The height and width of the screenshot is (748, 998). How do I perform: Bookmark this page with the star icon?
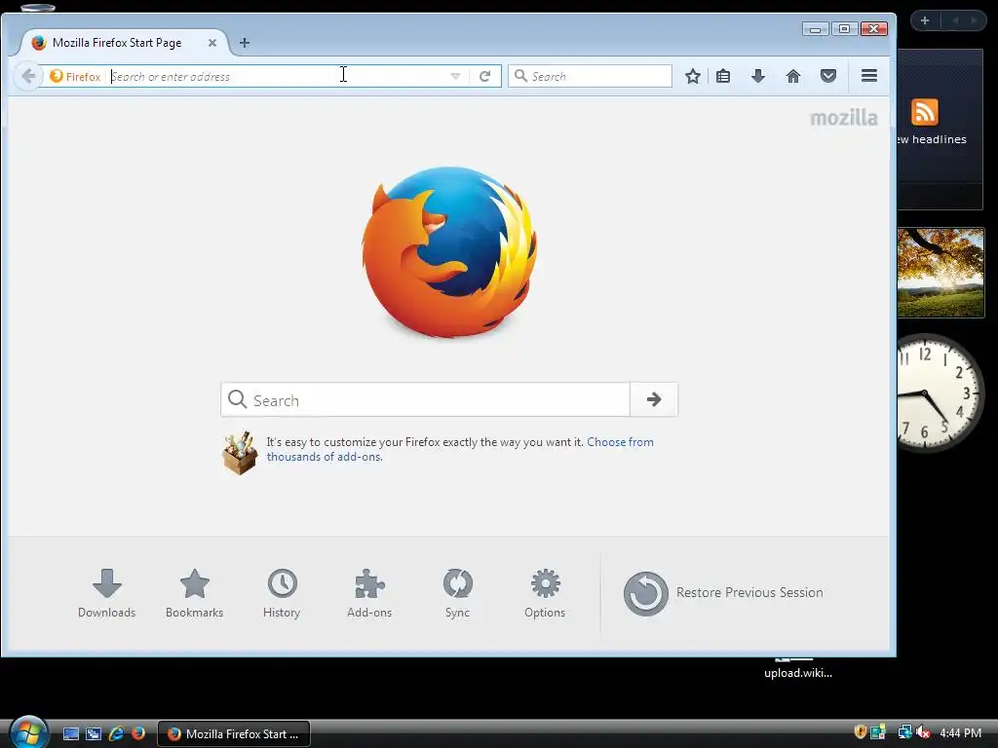(x=693, y=76)
